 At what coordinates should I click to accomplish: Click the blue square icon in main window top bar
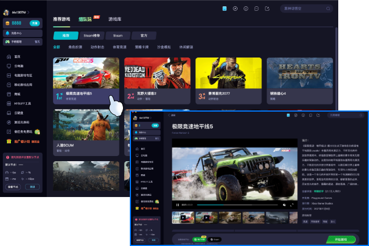224,9
